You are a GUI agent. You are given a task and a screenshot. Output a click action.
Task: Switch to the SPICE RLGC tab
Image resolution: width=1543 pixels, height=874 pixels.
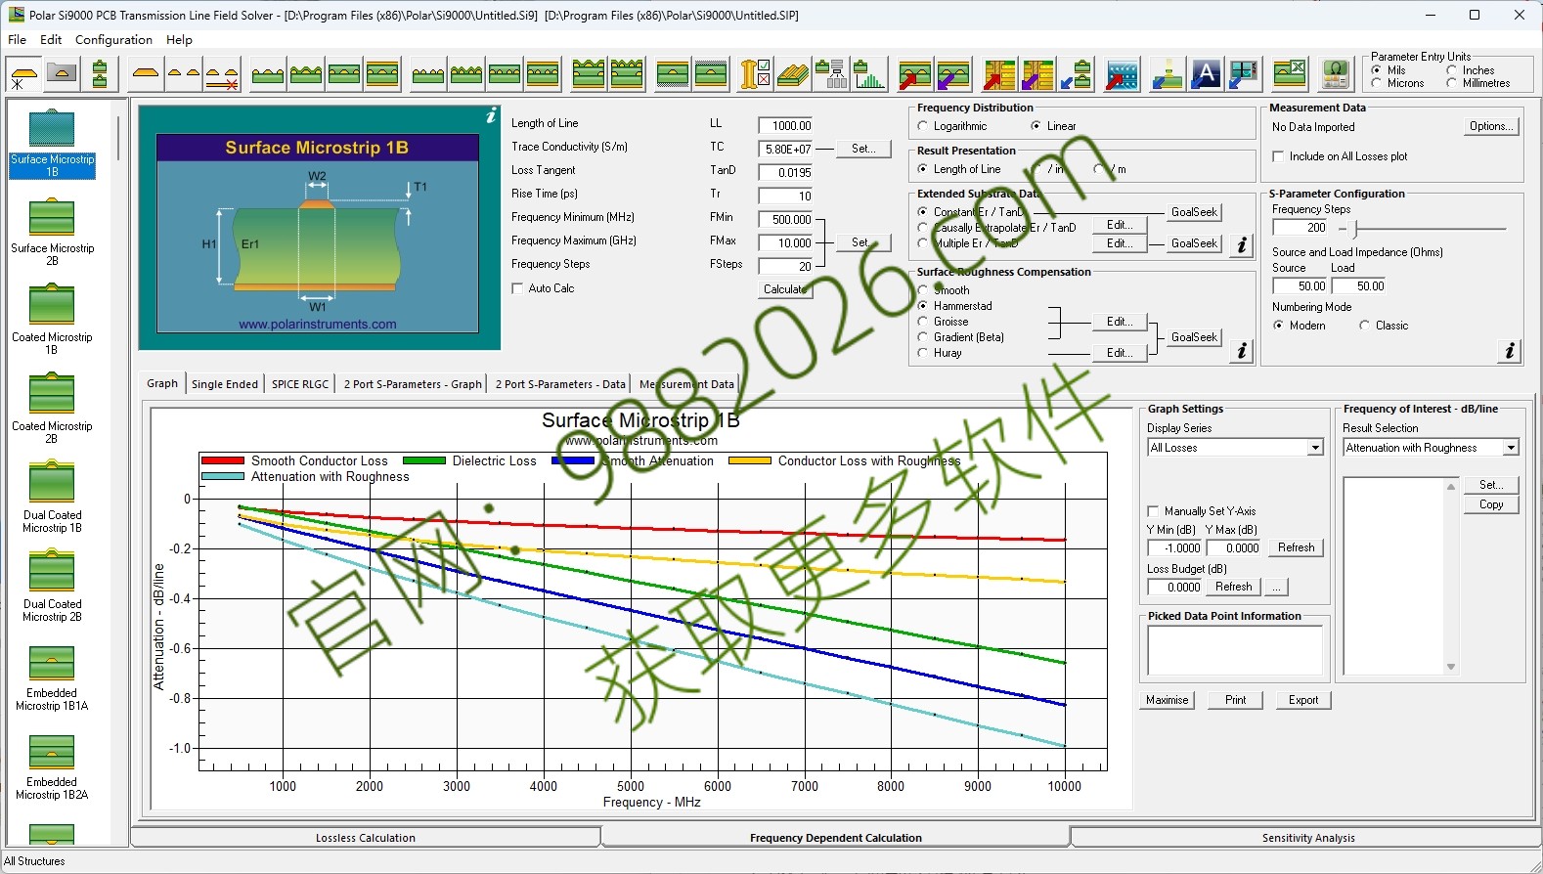point(300,384)
